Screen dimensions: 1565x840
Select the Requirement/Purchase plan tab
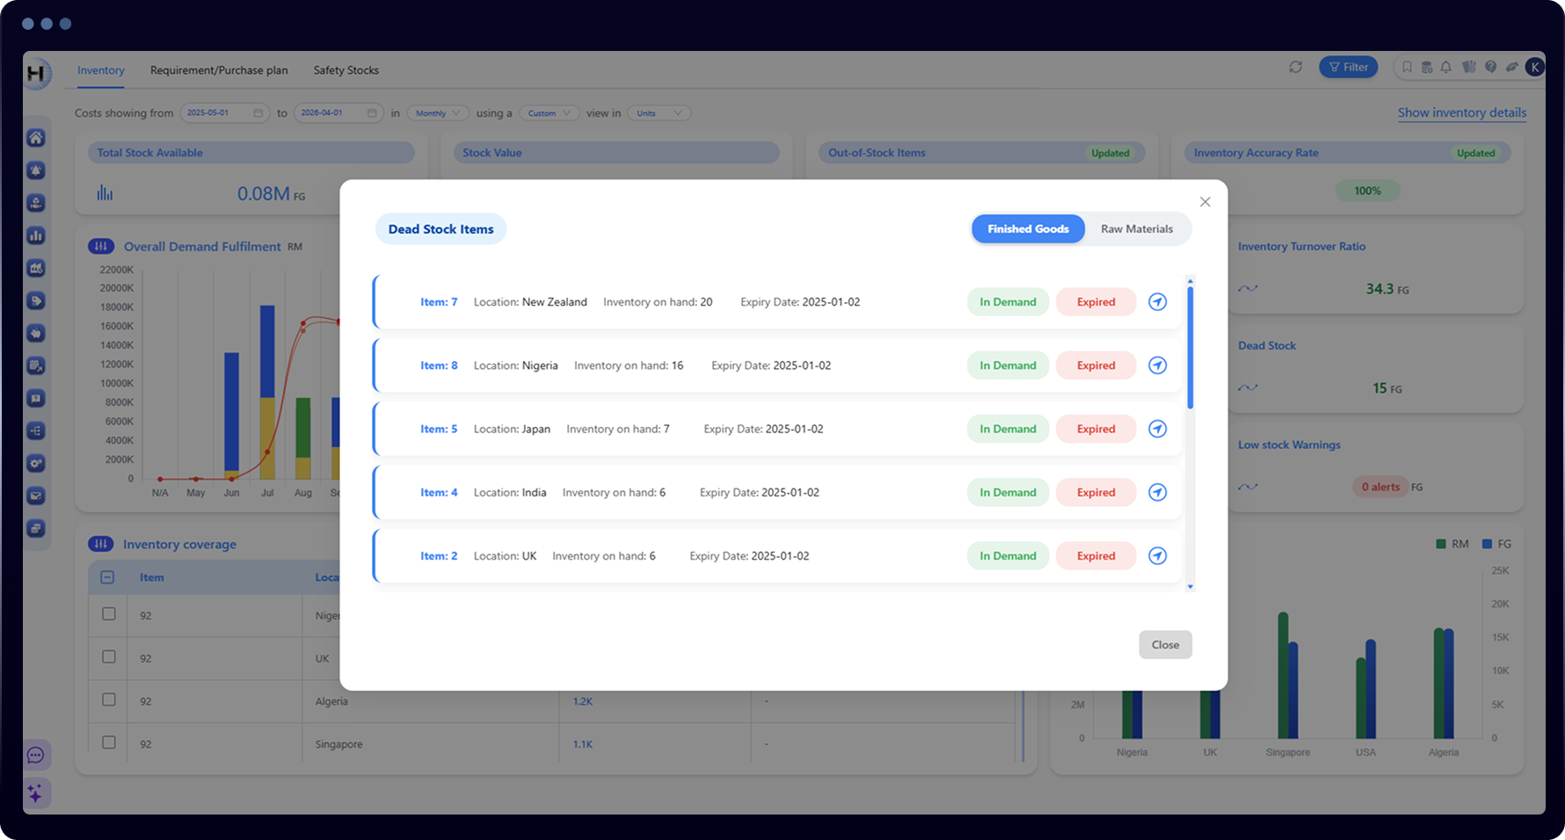point(219,70)
